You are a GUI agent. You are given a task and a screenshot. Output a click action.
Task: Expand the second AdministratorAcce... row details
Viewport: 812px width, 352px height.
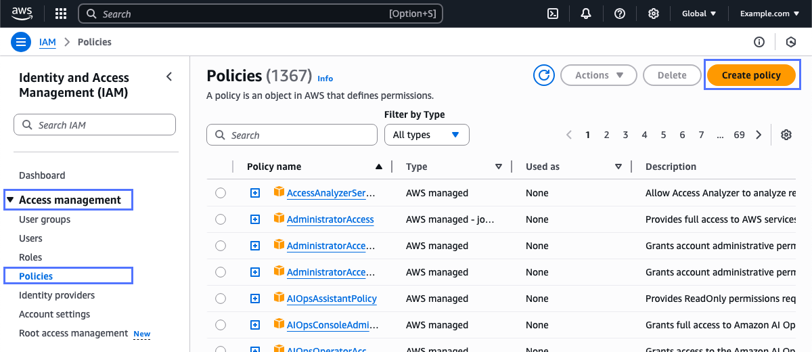[255, 272]
